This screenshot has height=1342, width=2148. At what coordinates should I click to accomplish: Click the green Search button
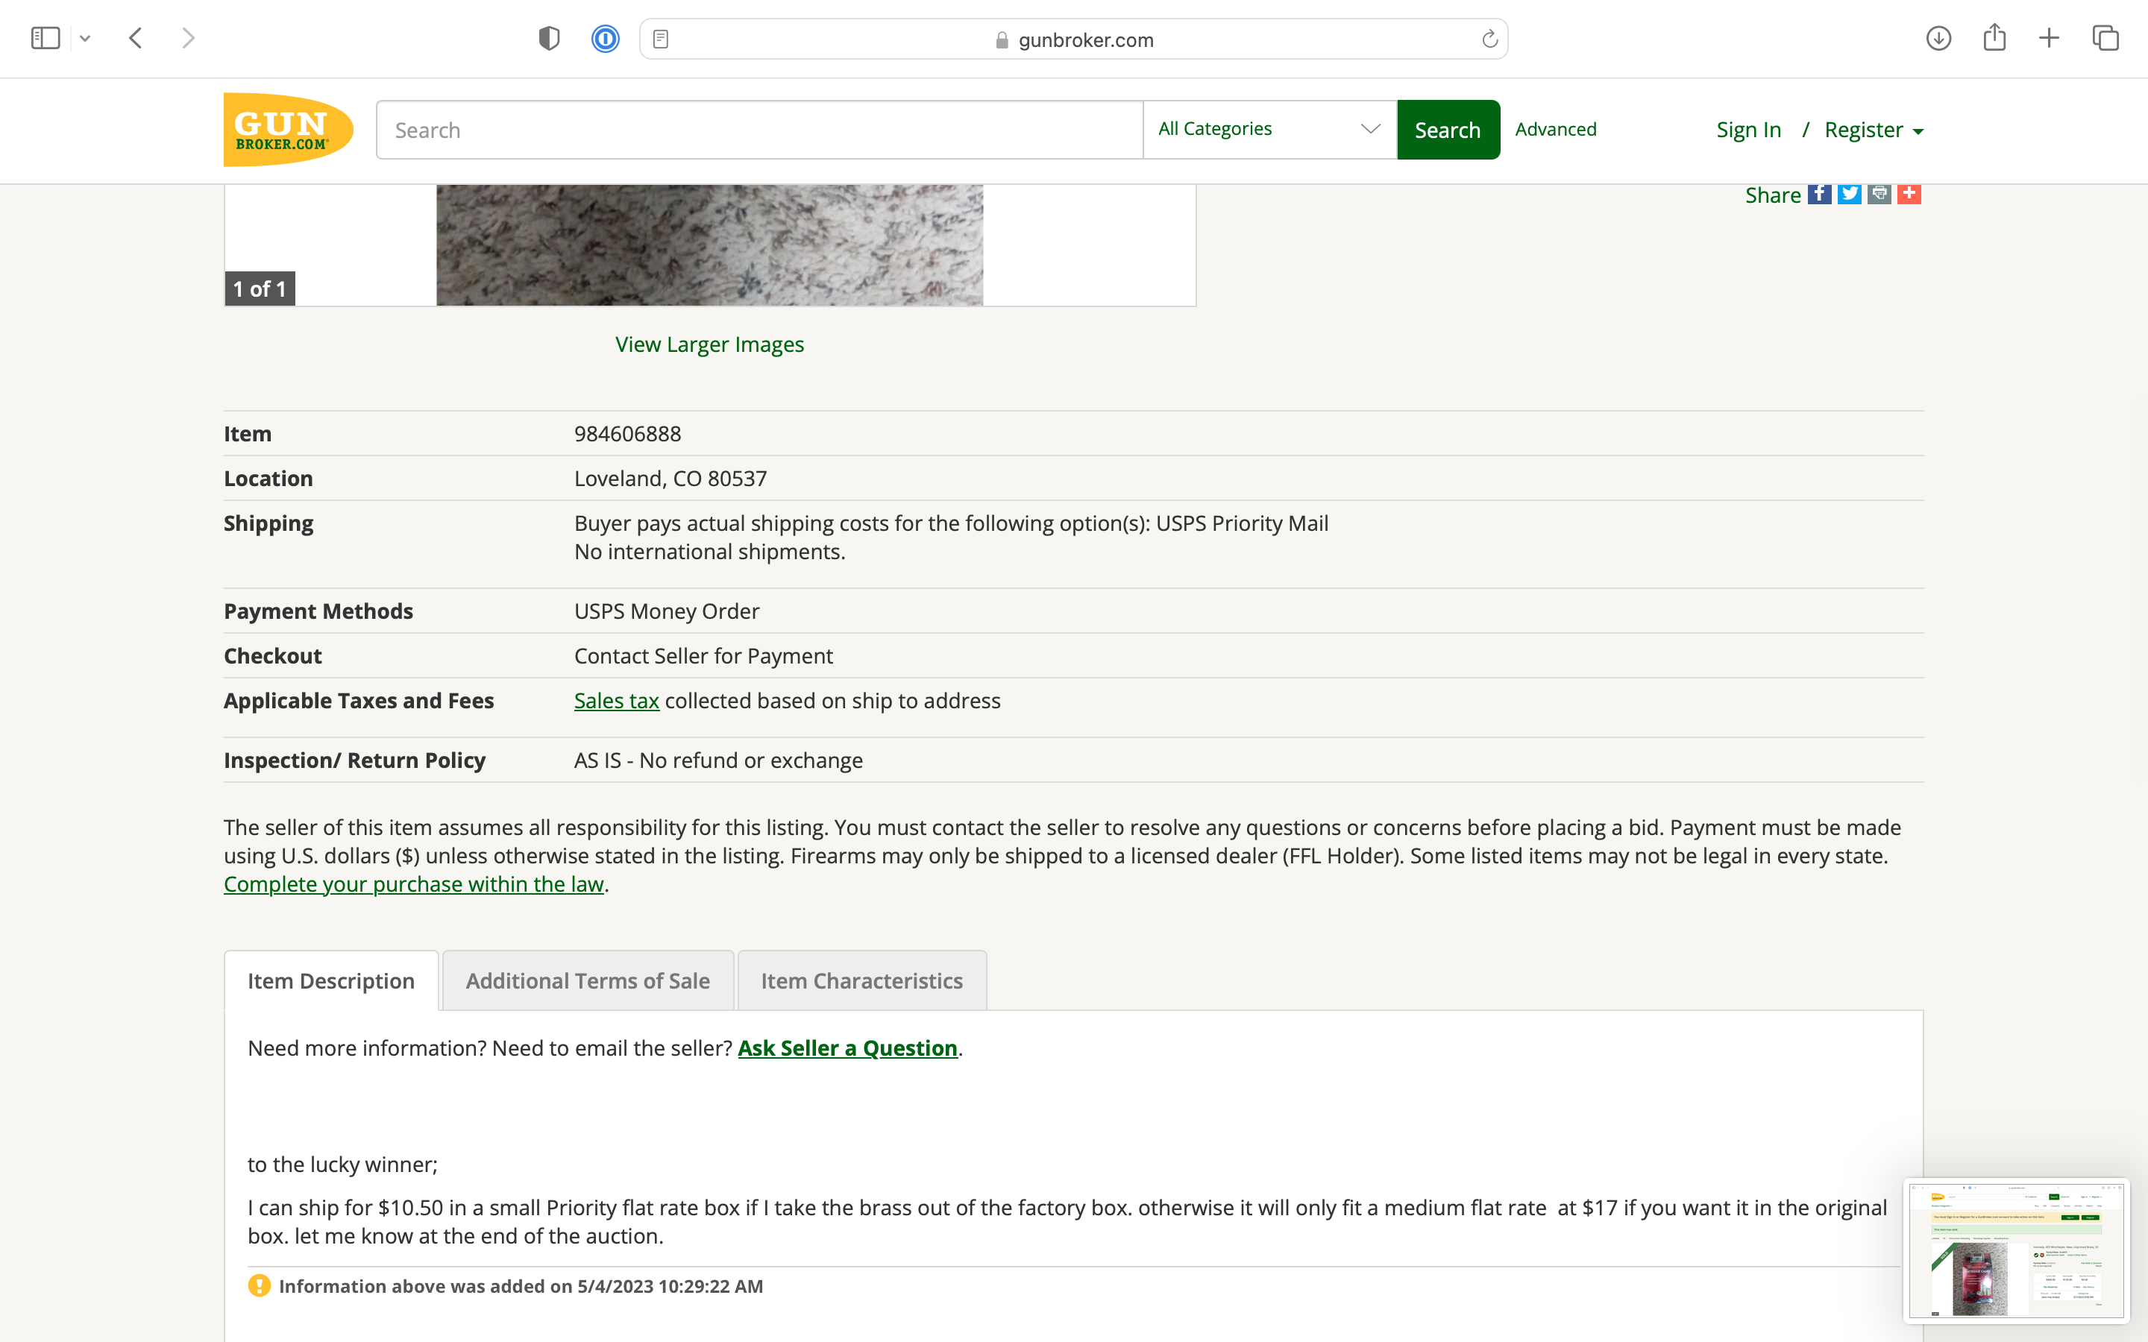[1448, 130]
